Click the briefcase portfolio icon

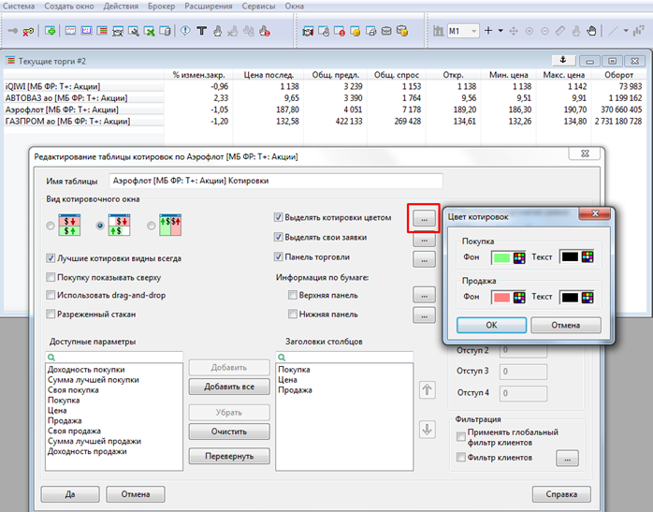coord(386,31)
